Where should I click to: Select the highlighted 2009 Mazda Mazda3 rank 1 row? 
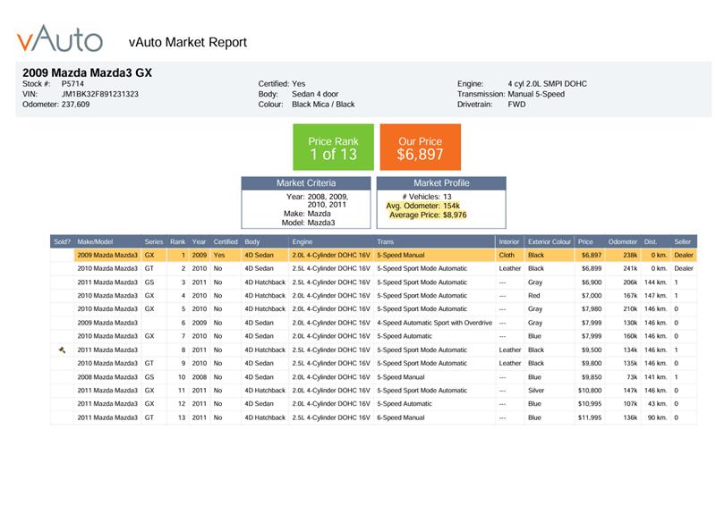pyautogui.click(x=386, y=255)
